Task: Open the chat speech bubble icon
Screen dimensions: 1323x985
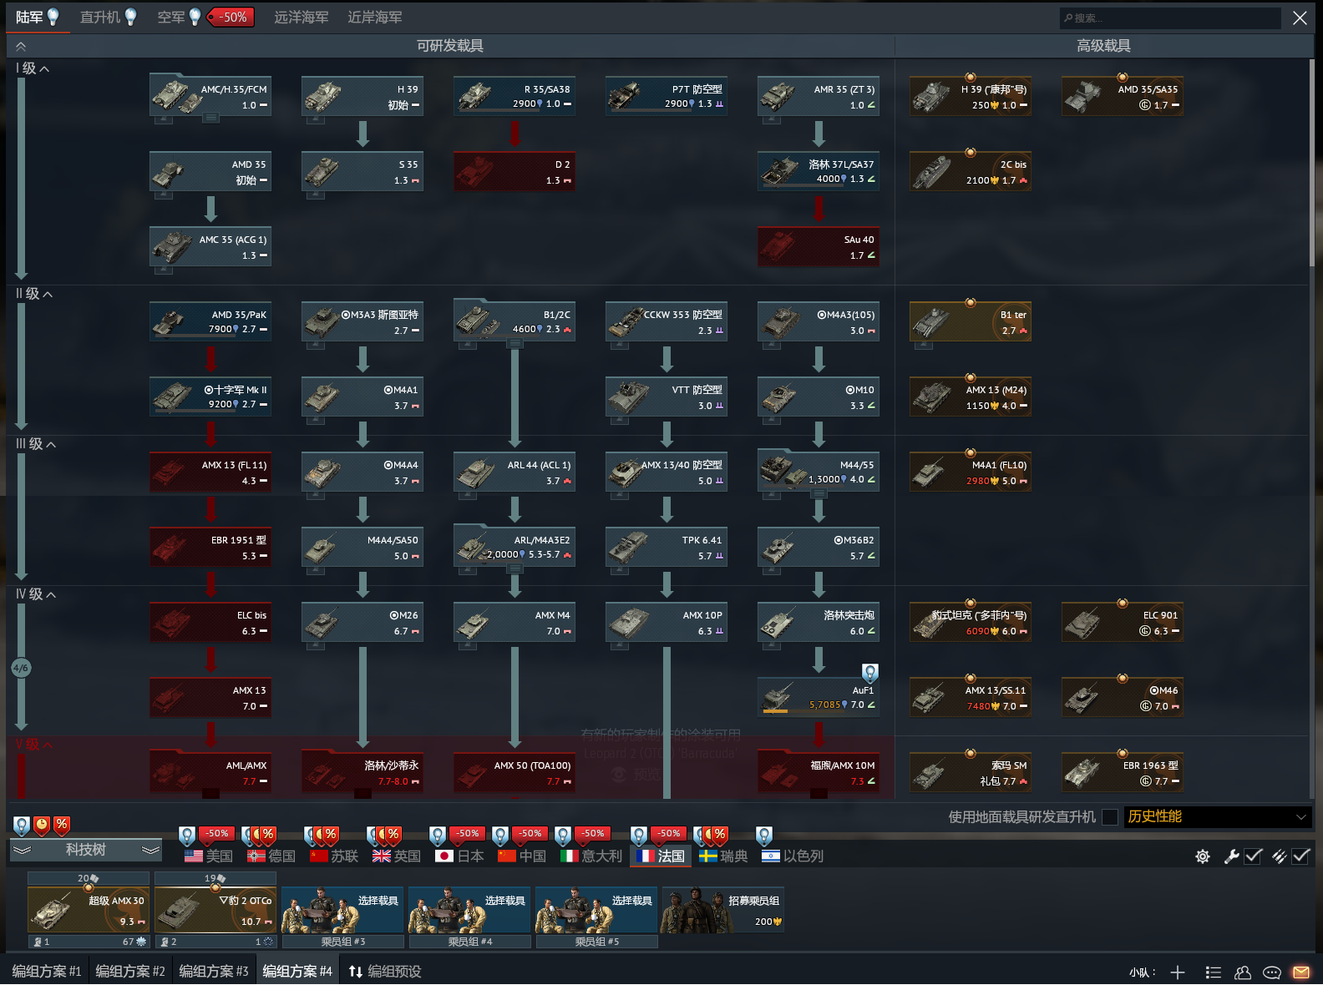Action: (x=1272, y=972)
